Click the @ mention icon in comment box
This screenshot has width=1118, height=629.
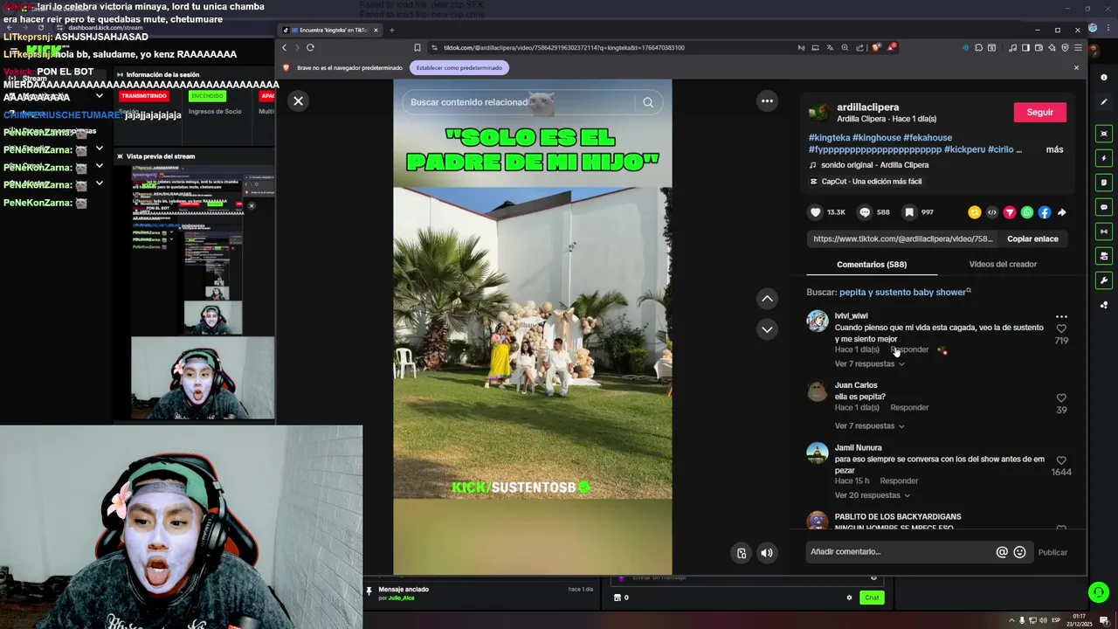pos(1002,552)
